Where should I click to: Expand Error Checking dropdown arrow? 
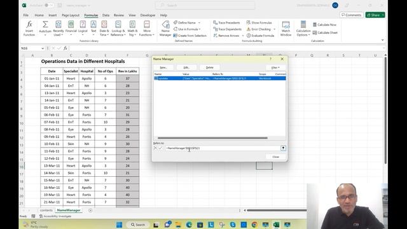(274, 29)
